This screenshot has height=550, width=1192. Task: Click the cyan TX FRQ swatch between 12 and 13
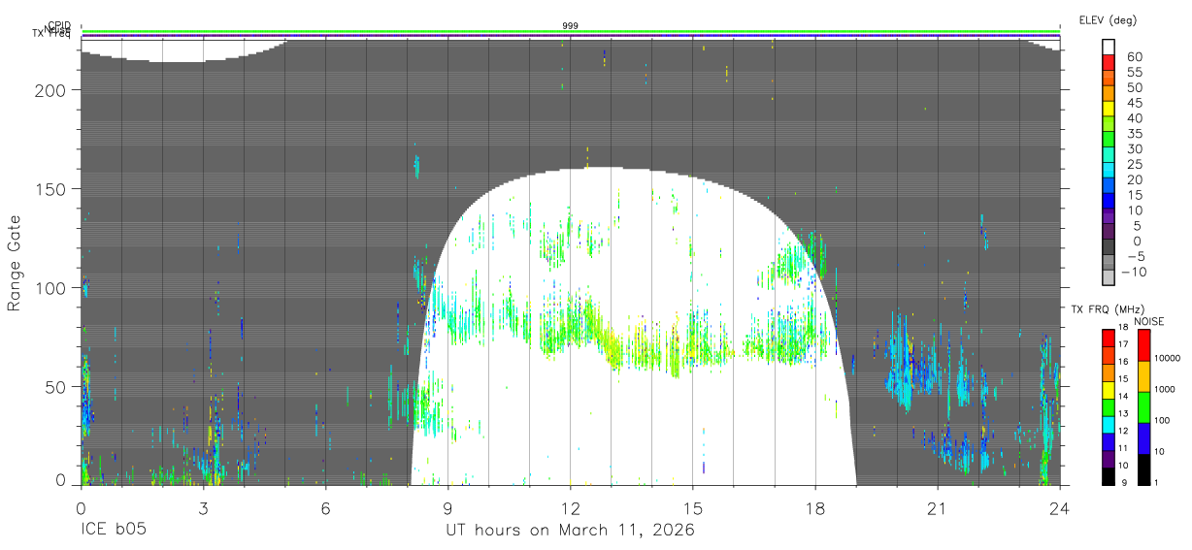coord(1108,424)
